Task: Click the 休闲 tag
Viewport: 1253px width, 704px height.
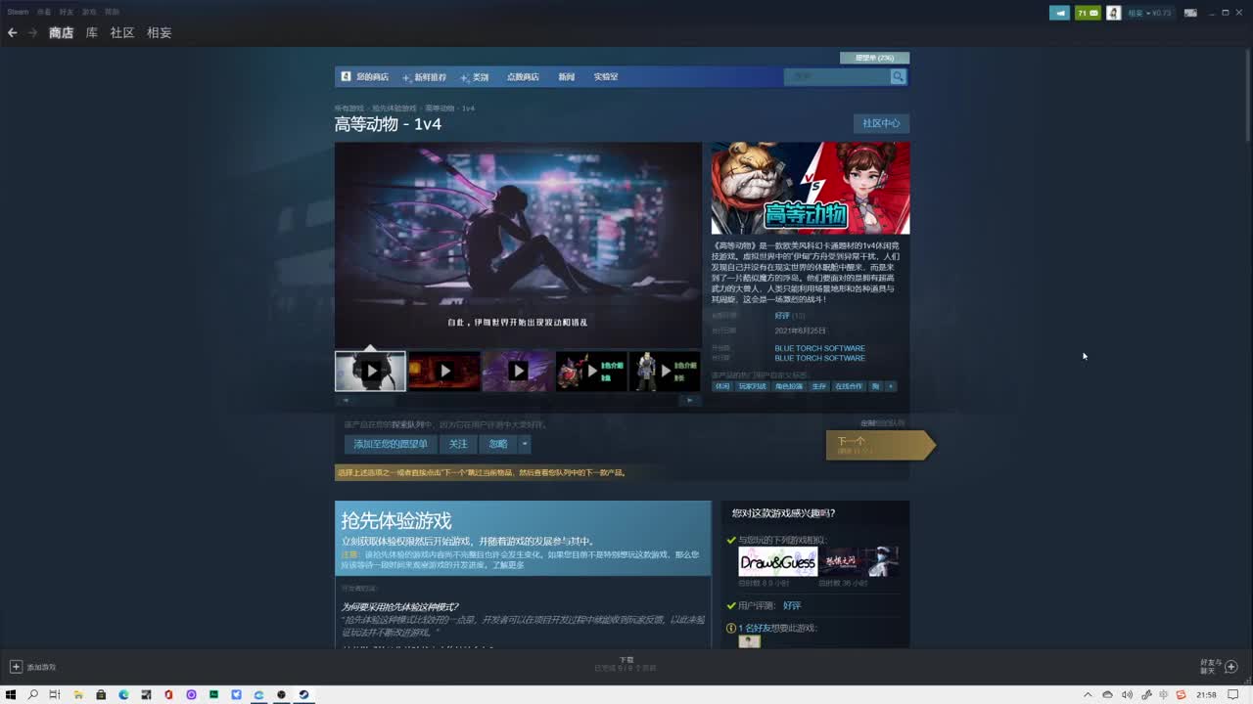Action: click(x=722, y=386)
